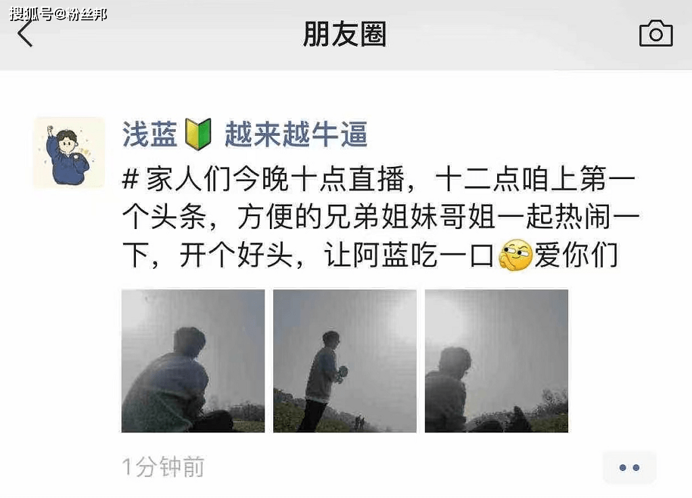
Task: Tap the username 浅蓝 越来越牛逼
Action: tap(245, 134)
